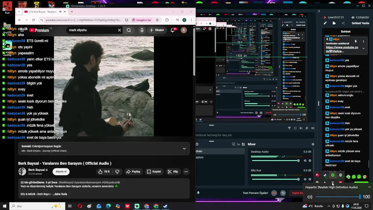Start YouTube voice search with microphone
This screenshot has height=210, width=373.
click(x=142, y=30)
